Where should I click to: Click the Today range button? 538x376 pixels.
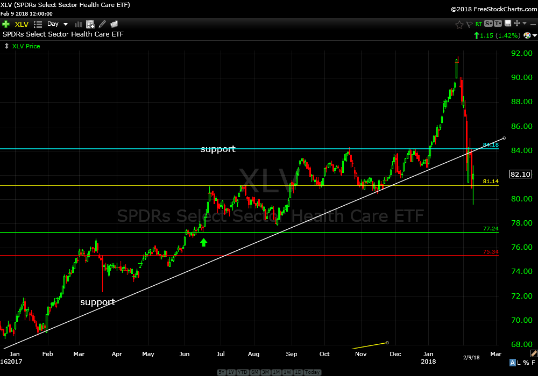click(x=312, y=372)
